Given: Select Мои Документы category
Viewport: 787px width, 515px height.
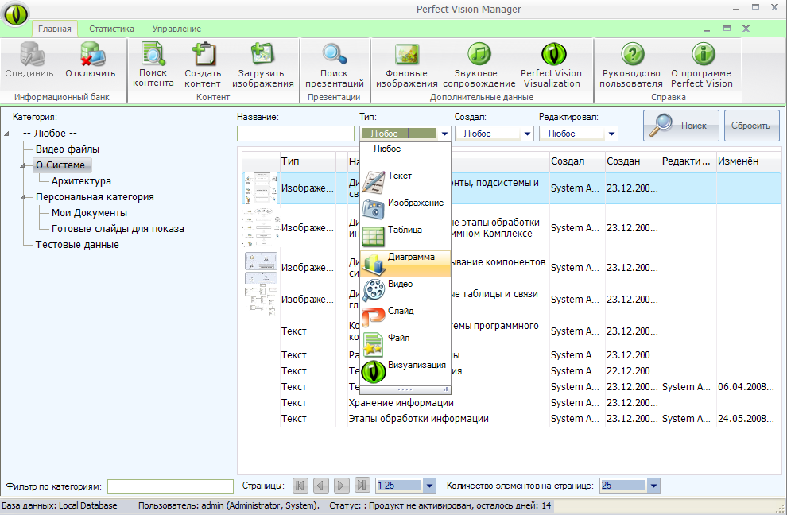Looking at the screenshot, I should 89,213.
